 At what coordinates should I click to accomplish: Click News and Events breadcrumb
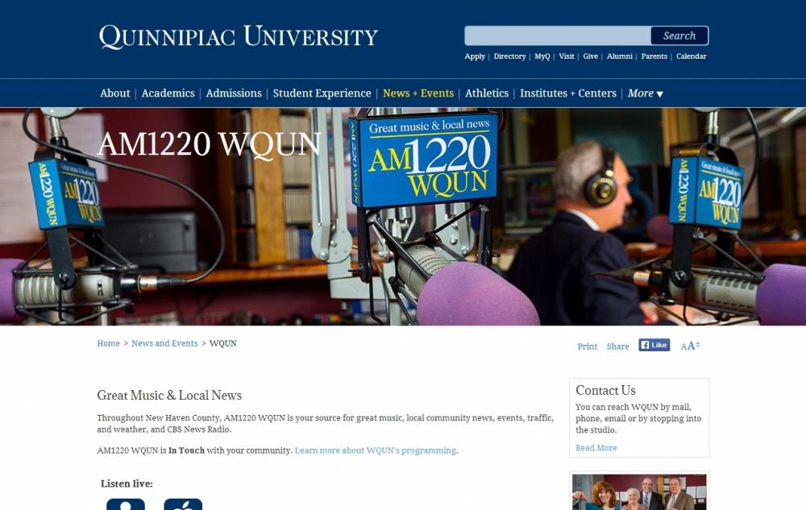click(x=164, y=343)
